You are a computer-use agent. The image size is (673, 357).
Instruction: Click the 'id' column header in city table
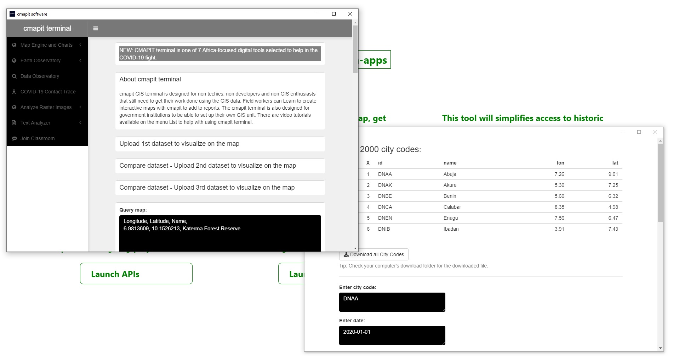coord(380,163)
